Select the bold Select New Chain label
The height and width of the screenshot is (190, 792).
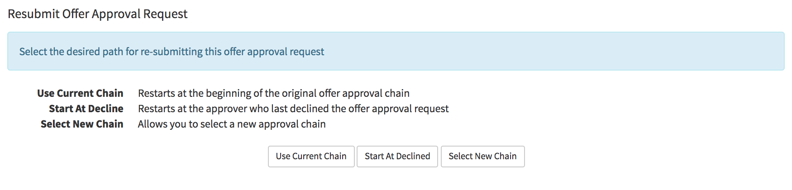(x=82, y=124)
